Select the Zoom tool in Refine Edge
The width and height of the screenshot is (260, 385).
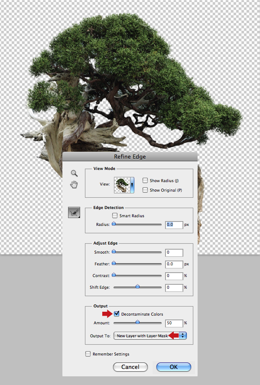pyautogui.click(x=74, y=173)
